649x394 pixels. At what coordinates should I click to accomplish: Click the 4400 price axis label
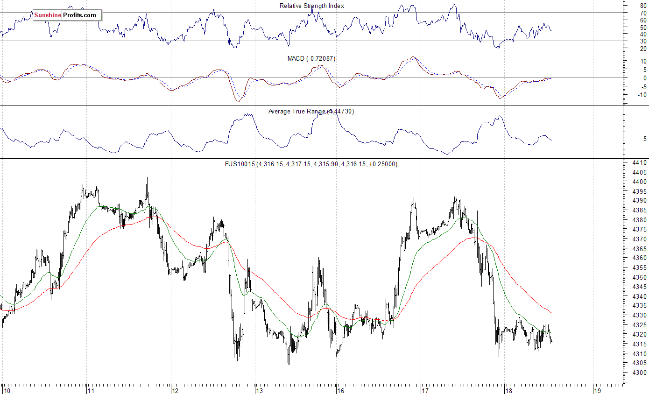(x=639, y=182)
